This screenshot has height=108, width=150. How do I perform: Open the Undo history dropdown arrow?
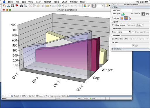point(50,6)
